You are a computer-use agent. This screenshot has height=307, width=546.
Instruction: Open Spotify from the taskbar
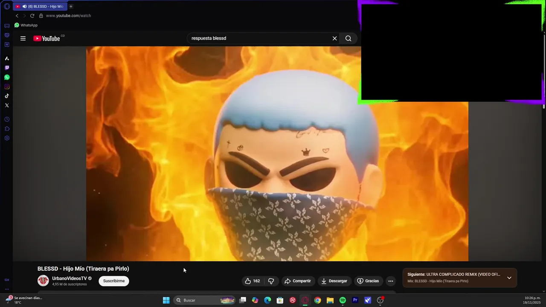pos(343,300)
